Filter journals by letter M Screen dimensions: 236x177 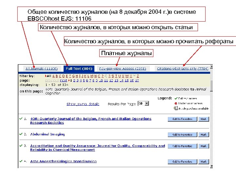(92, 76)
